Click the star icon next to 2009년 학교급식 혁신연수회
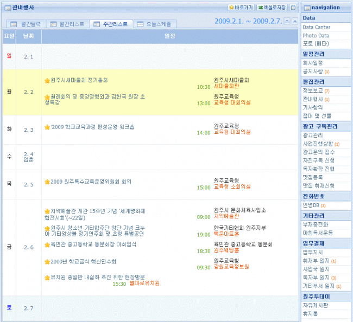 tap(47, 261)
